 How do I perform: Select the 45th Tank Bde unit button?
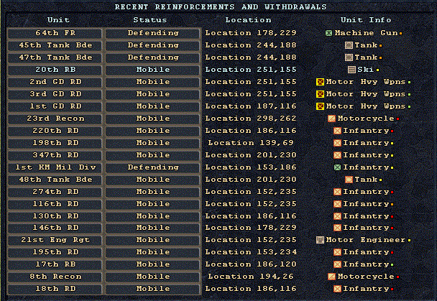[x=55, y=45]
